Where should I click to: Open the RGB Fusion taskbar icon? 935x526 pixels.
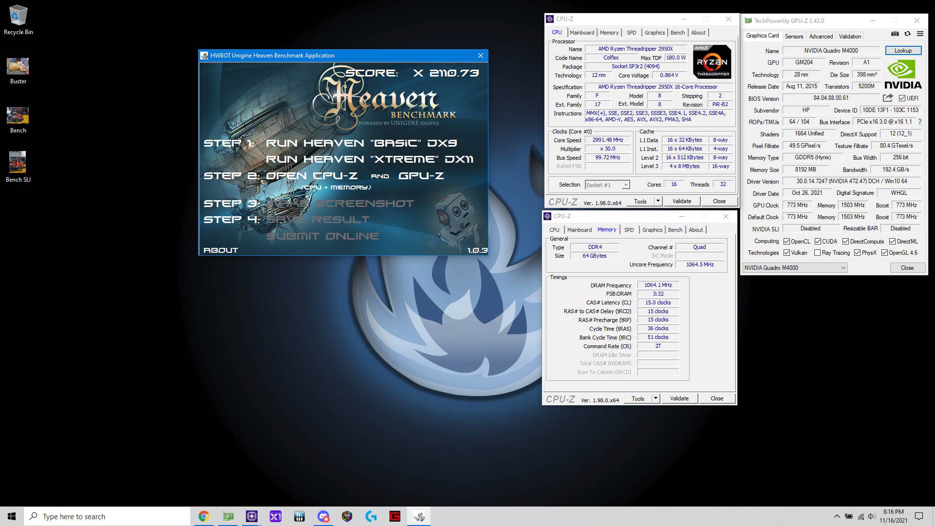(347, 516)
